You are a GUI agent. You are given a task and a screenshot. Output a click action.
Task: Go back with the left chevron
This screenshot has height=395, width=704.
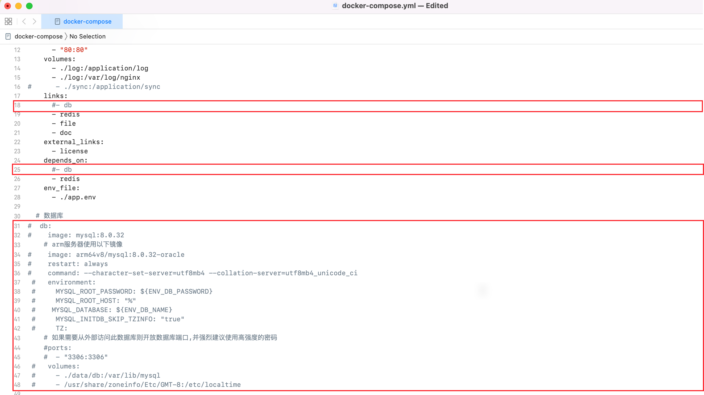(x=24, y=21)
